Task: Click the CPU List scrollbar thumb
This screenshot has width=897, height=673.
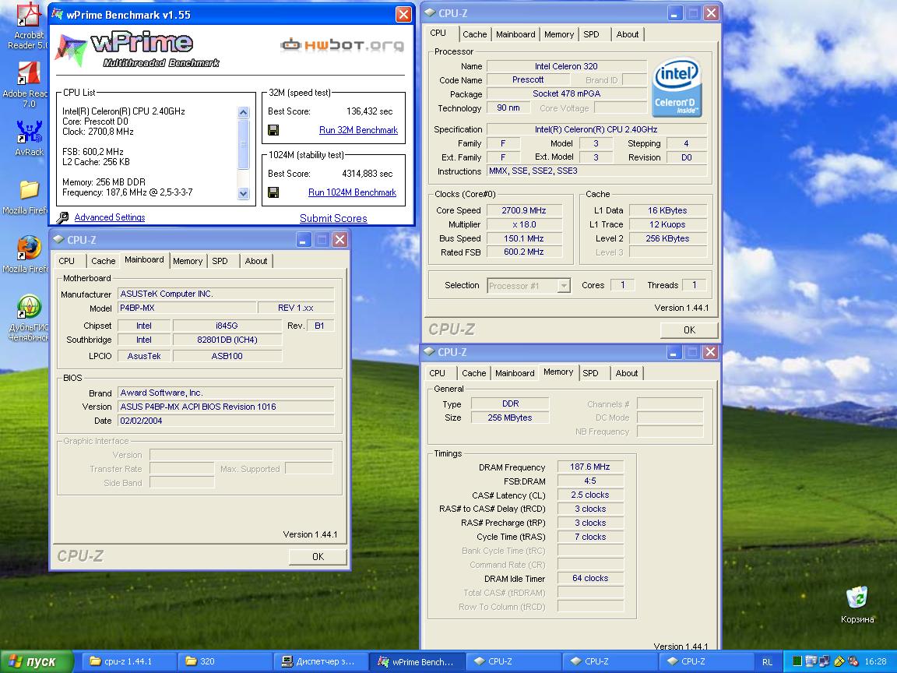Action: pos(243,144)
